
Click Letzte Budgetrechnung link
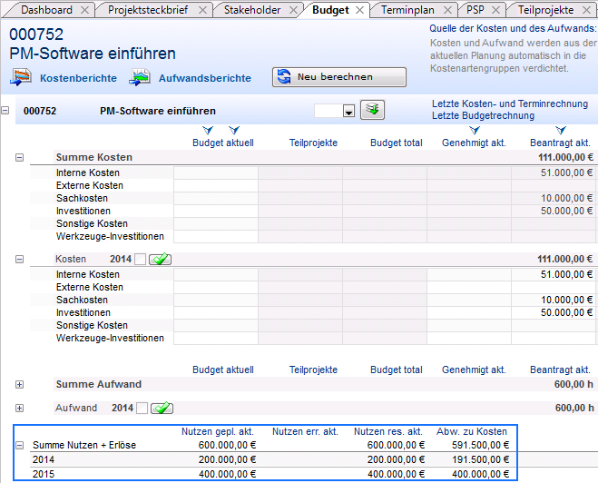click(x=483, y=115)
